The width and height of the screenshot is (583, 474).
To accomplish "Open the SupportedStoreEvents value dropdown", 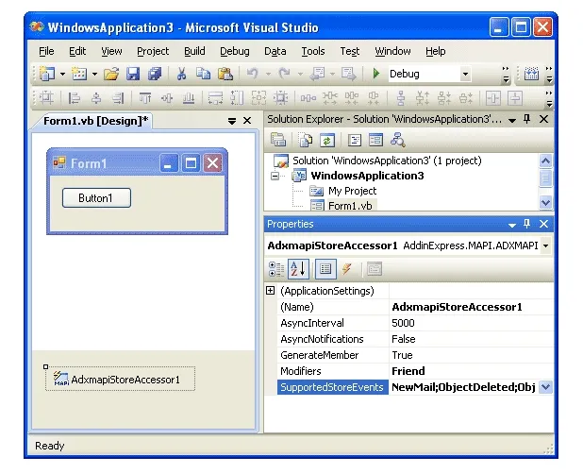I will point(545,387).
